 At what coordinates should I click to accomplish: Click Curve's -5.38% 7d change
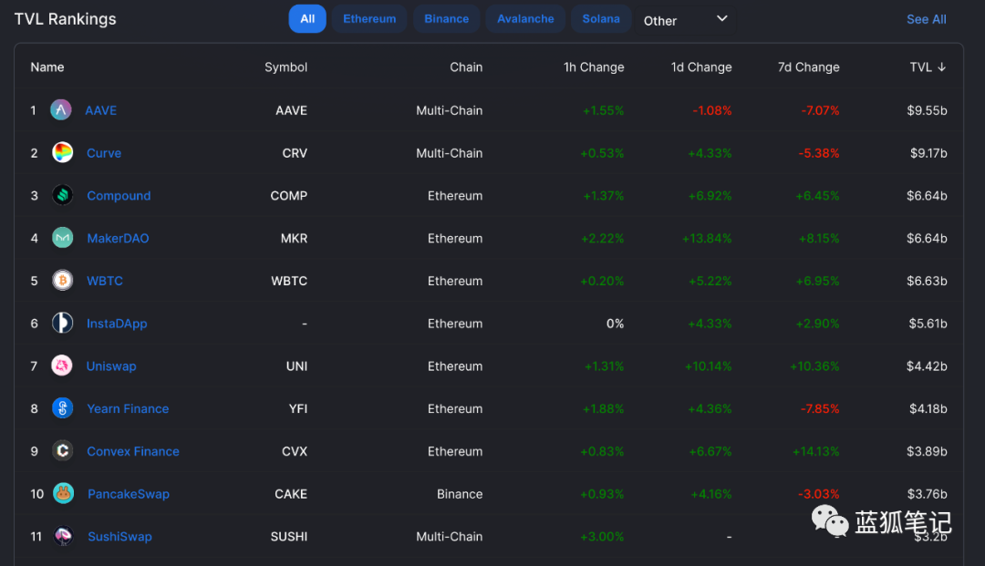pos(818,153)
